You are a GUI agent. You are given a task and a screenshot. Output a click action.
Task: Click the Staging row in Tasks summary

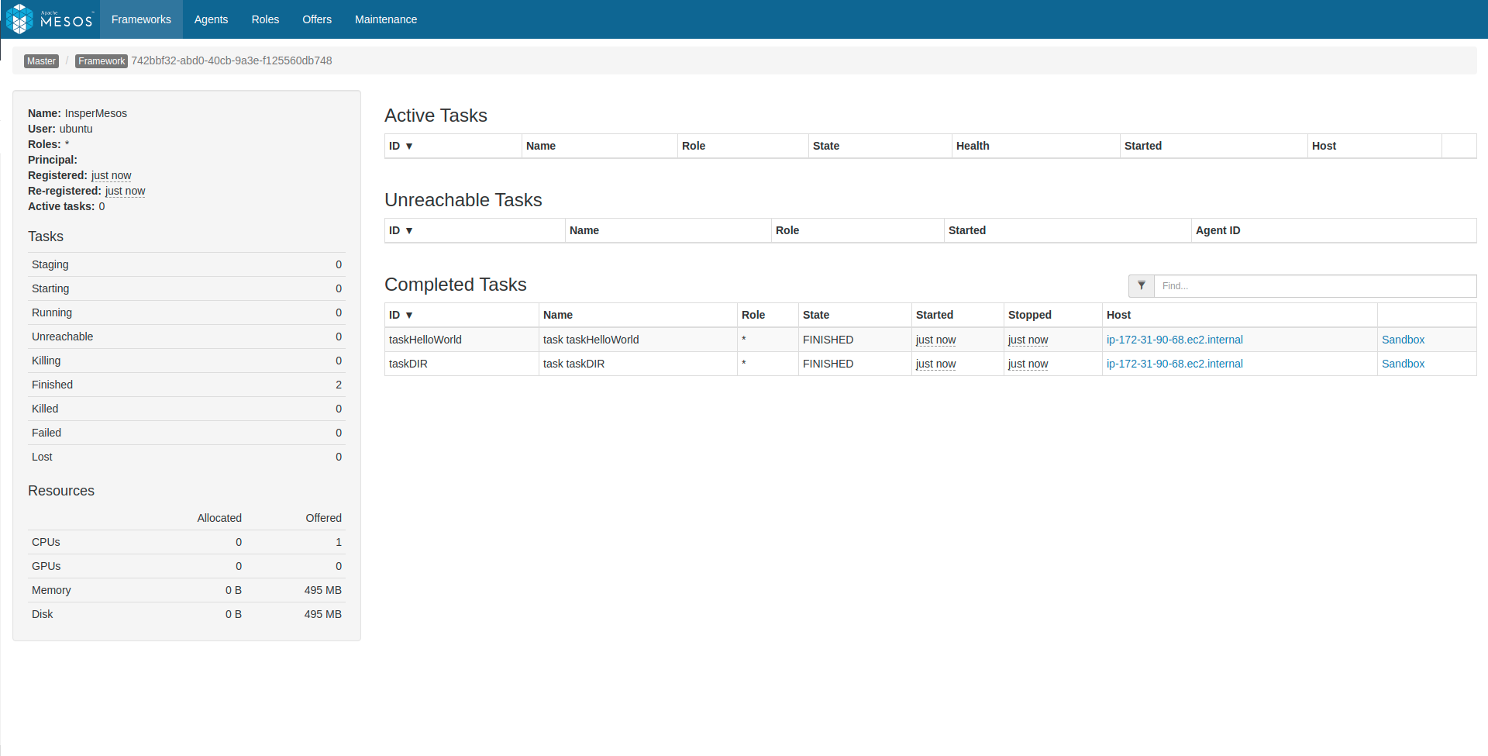coord(187,264)
